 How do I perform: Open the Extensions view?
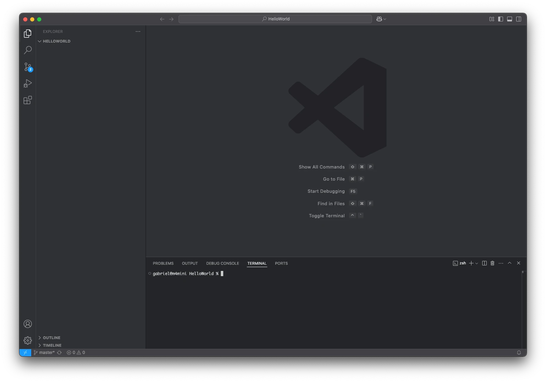(28, 100)
